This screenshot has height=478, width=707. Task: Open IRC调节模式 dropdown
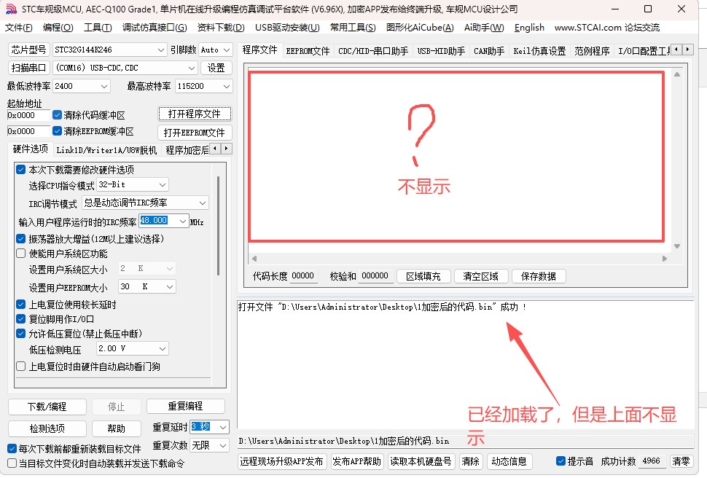click(x=203, y=203)
